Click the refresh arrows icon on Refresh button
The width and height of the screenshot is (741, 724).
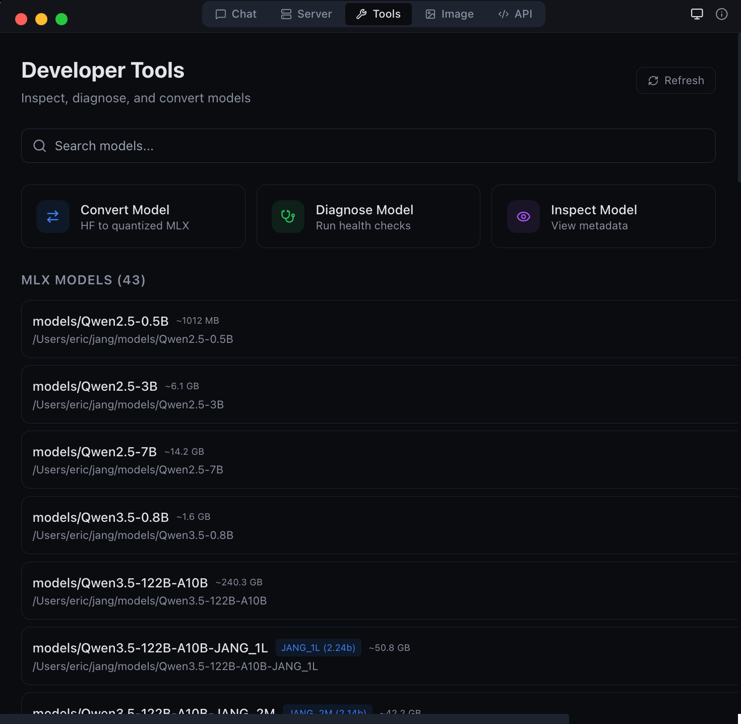653,80
